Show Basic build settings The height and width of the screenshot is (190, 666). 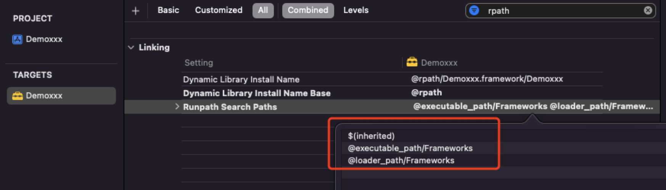[x=168, y=10]
